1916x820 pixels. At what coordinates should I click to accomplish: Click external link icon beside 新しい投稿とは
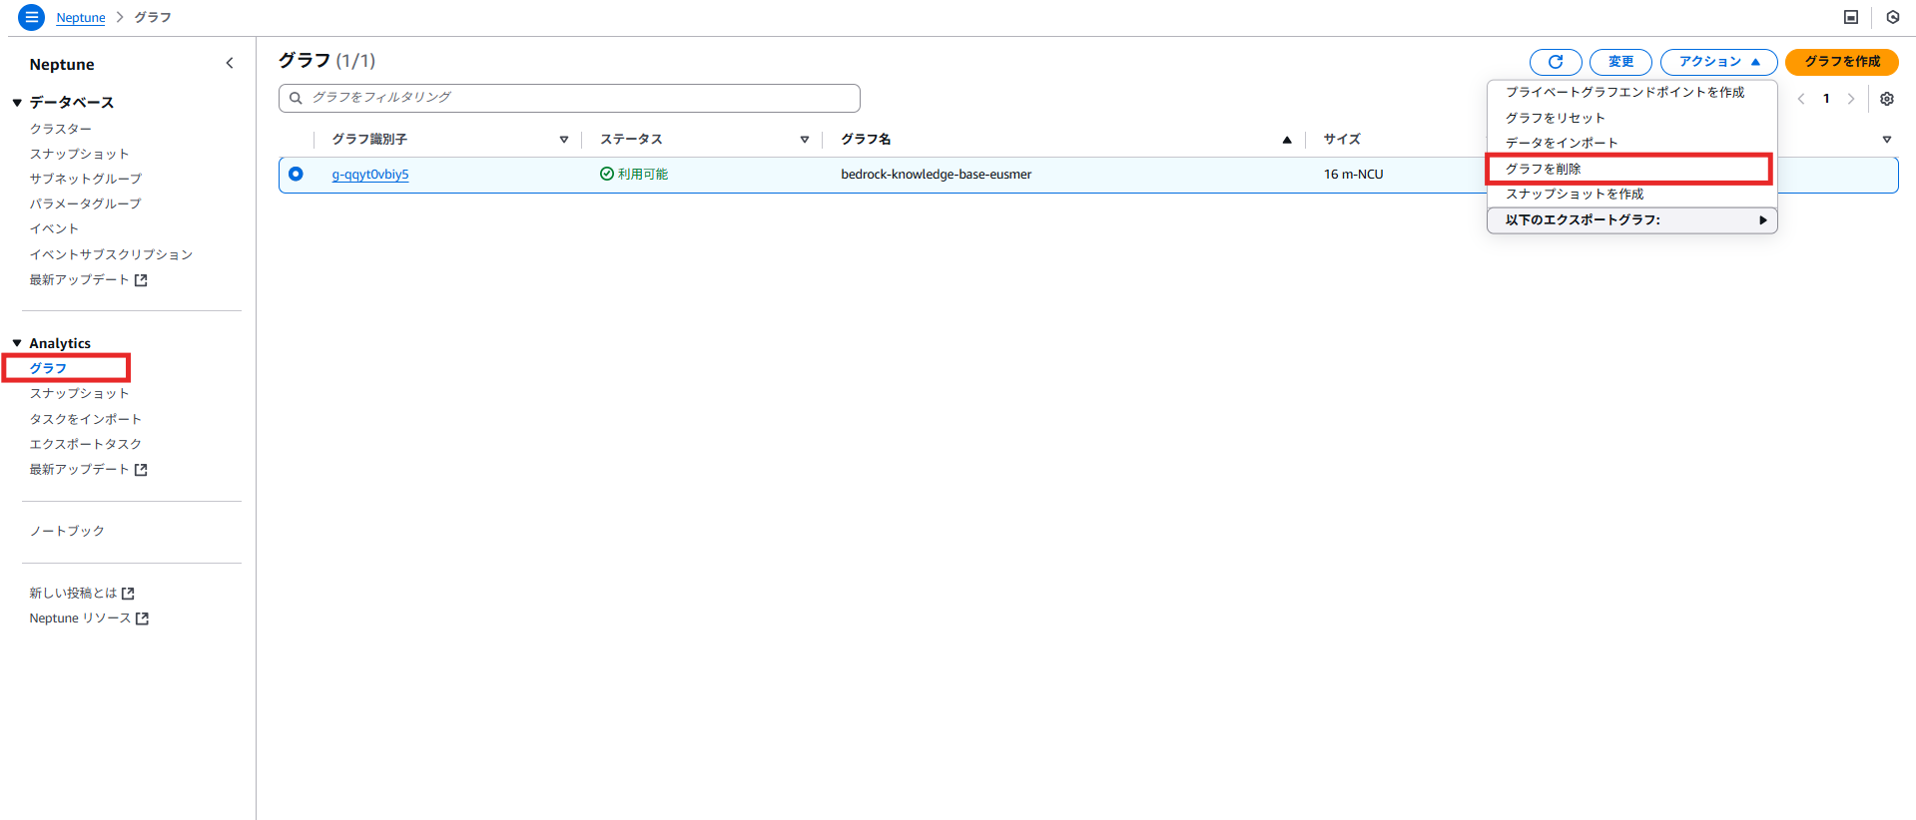[128, 594]
